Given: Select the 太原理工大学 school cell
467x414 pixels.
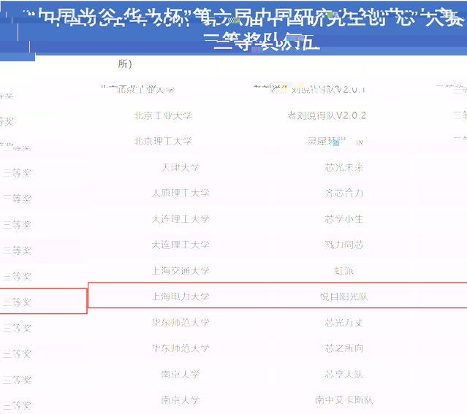Looking at the screenshot, I should (x=181, y=193).
